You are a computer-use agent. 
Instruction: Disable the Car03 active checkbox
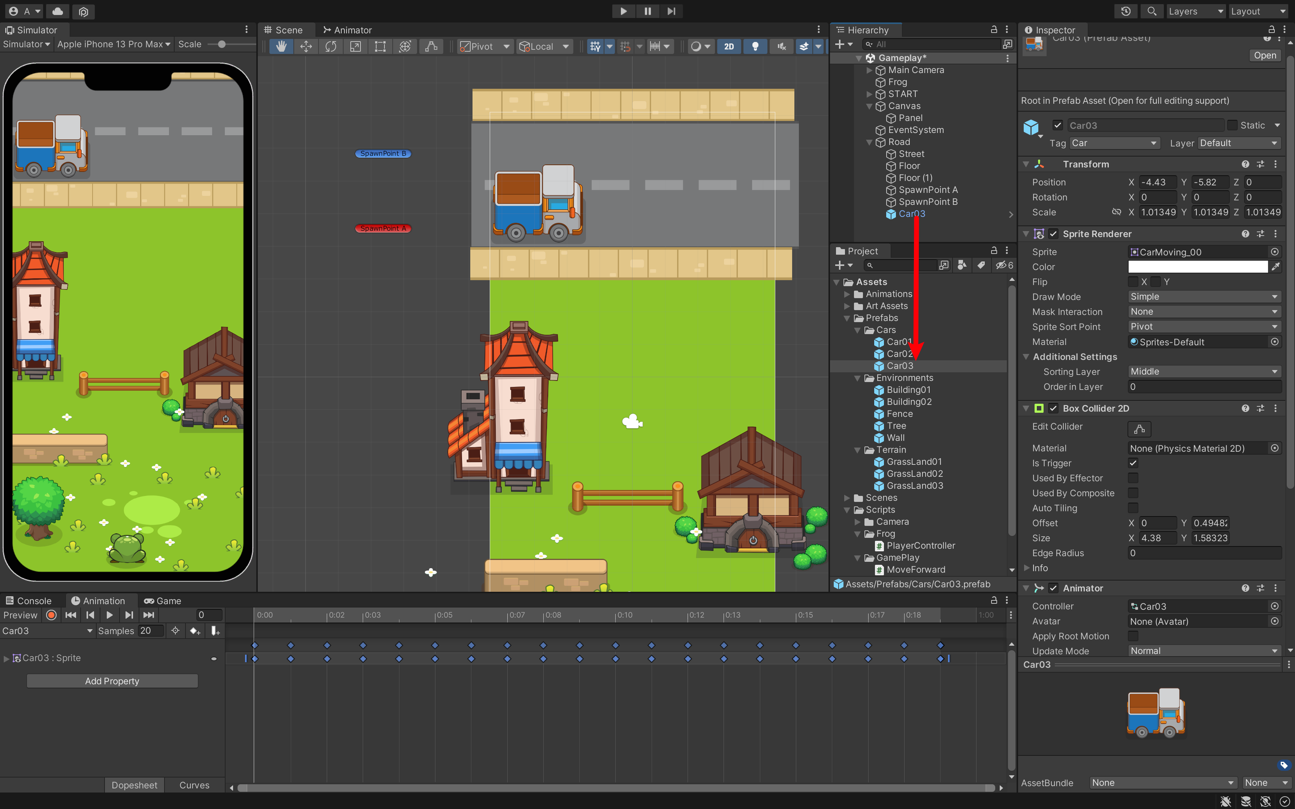[1057, 125]
